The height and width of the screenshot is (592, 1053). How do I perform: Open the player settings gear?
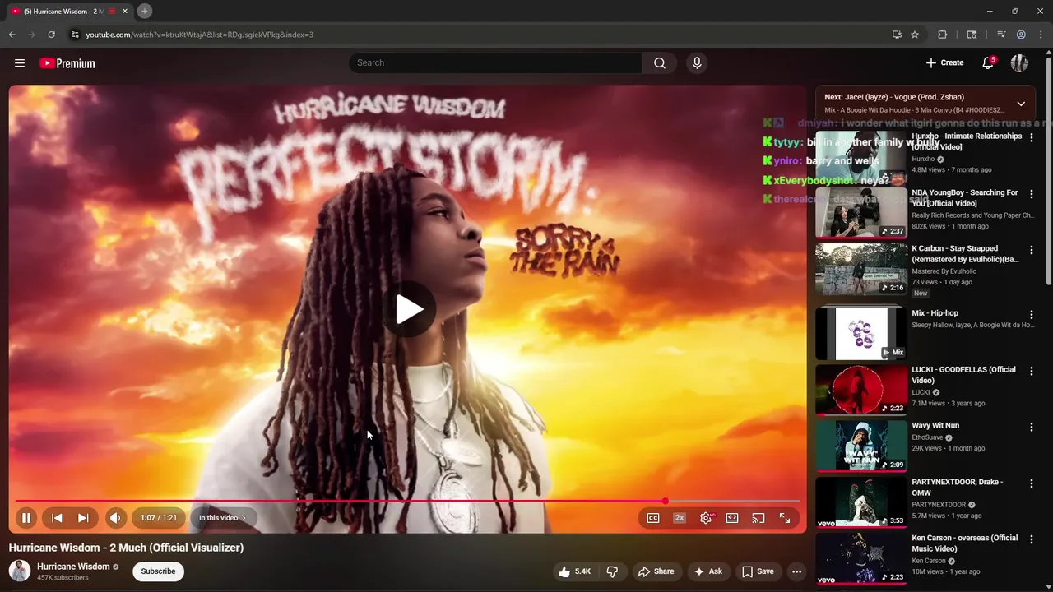tap(706, 518)
